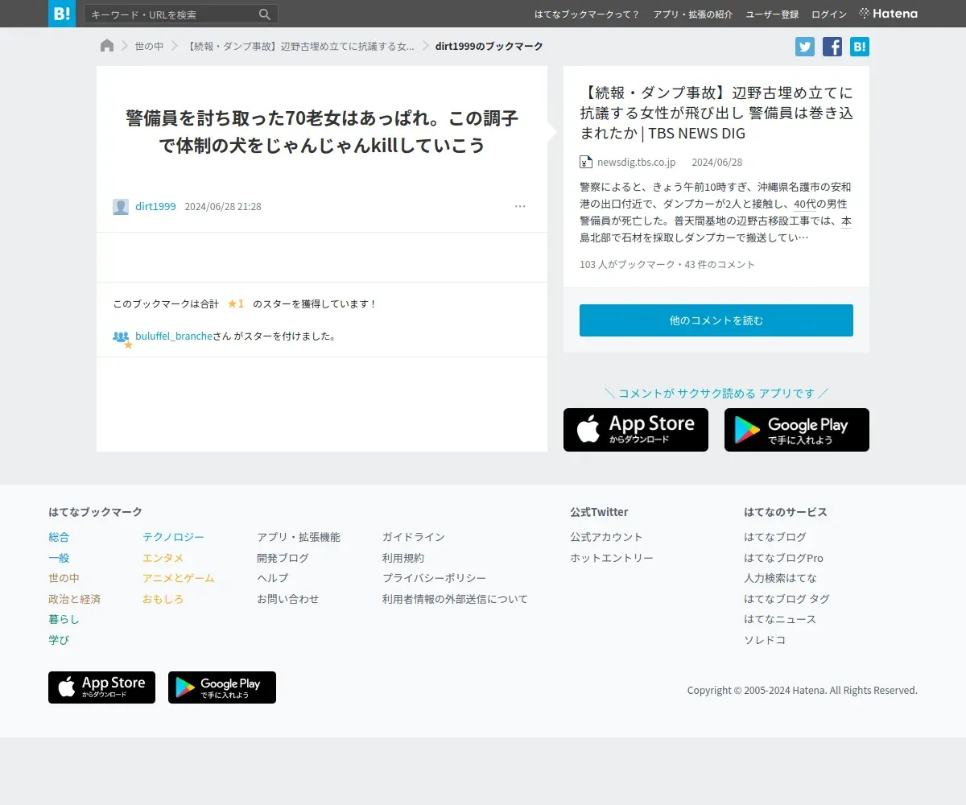Open the TBS NEWS DIG article title
The height and width of the screenshot is (805, 966).
[716, 114]
